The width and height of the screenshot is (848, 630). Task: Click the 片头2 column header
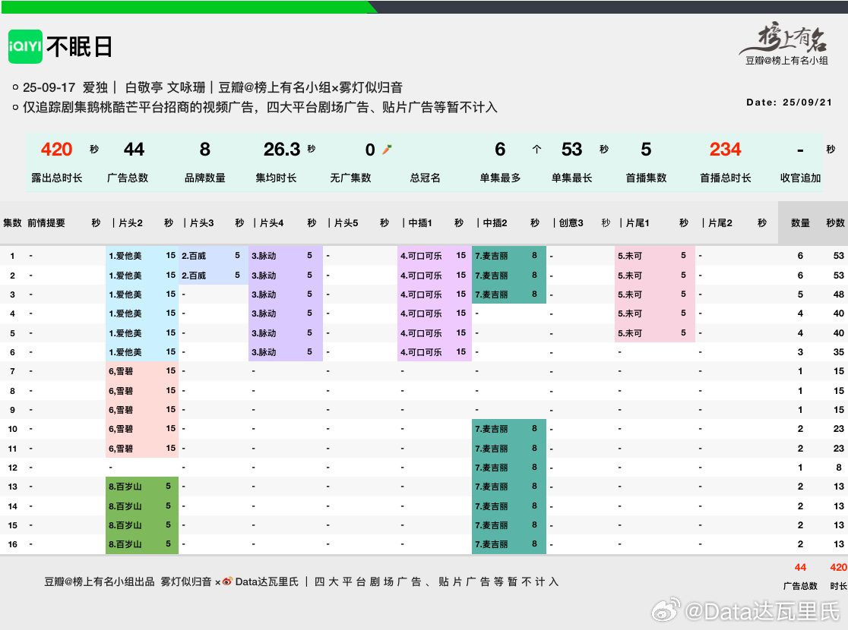(x=131, y=222)
